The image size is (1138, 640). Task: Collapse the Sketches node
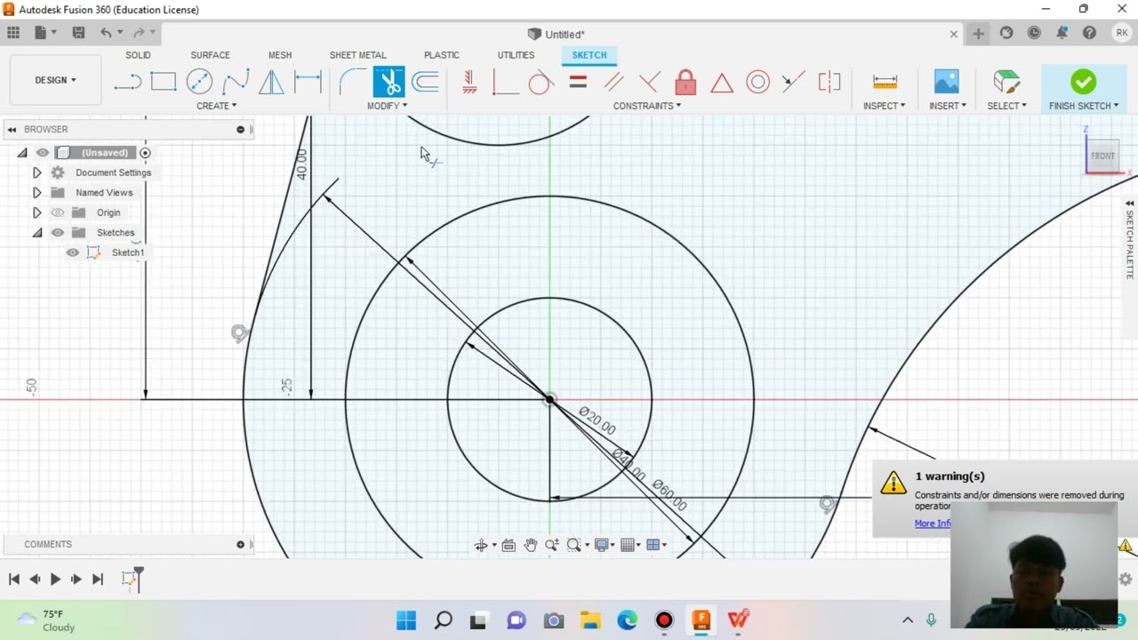click(x=36, y=233)
